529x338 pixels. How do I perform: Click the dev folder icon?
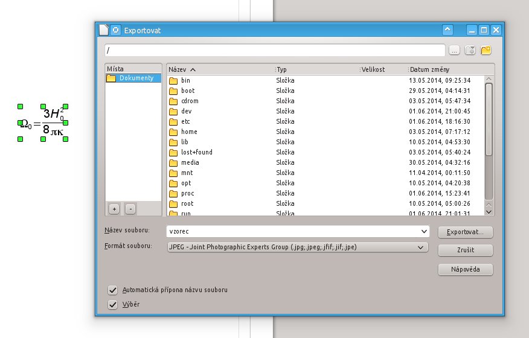pyautogui.click(x=173, y=111)
